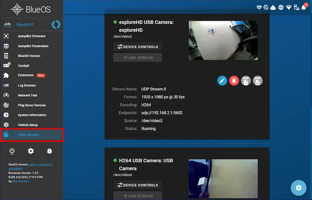Go to Ping Sonar Devices

tap(31, 105)
